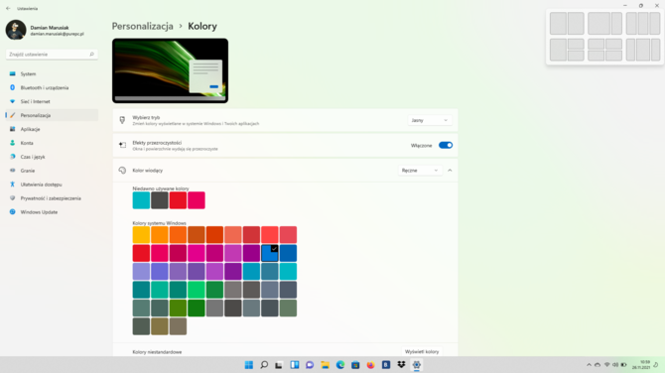This screenshot has height=373, width=665.
Task: Open Task View from the taskbar
Action: 279,365
